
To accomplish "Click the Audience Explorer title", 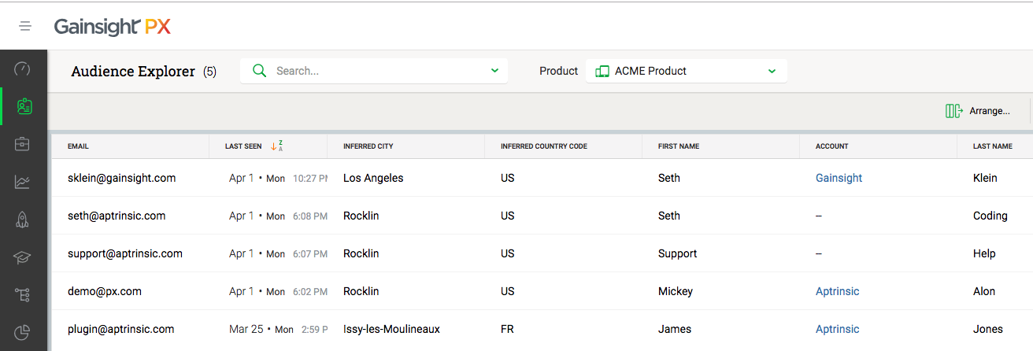I will (x=133, y=72).
